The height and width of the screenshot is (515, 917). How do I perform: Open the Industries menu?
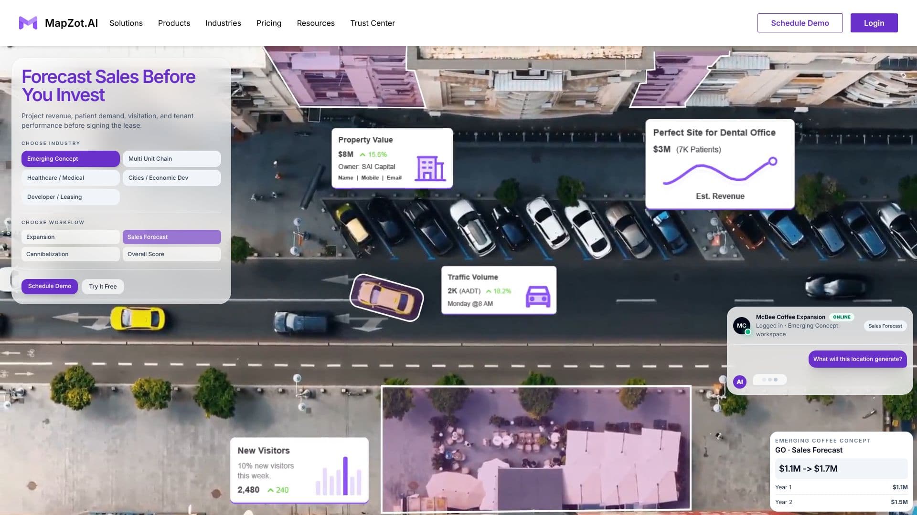(223, 23)
